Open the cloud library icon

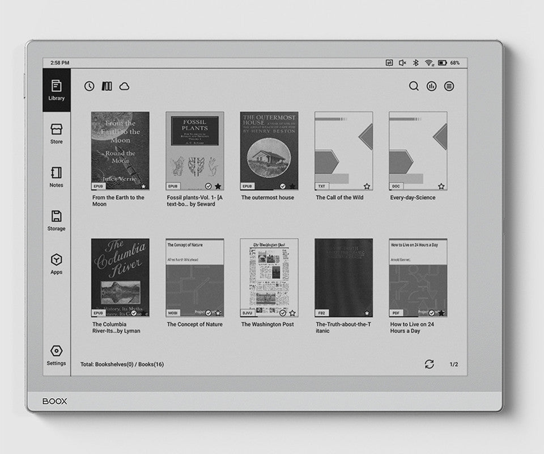click(124, 86)
